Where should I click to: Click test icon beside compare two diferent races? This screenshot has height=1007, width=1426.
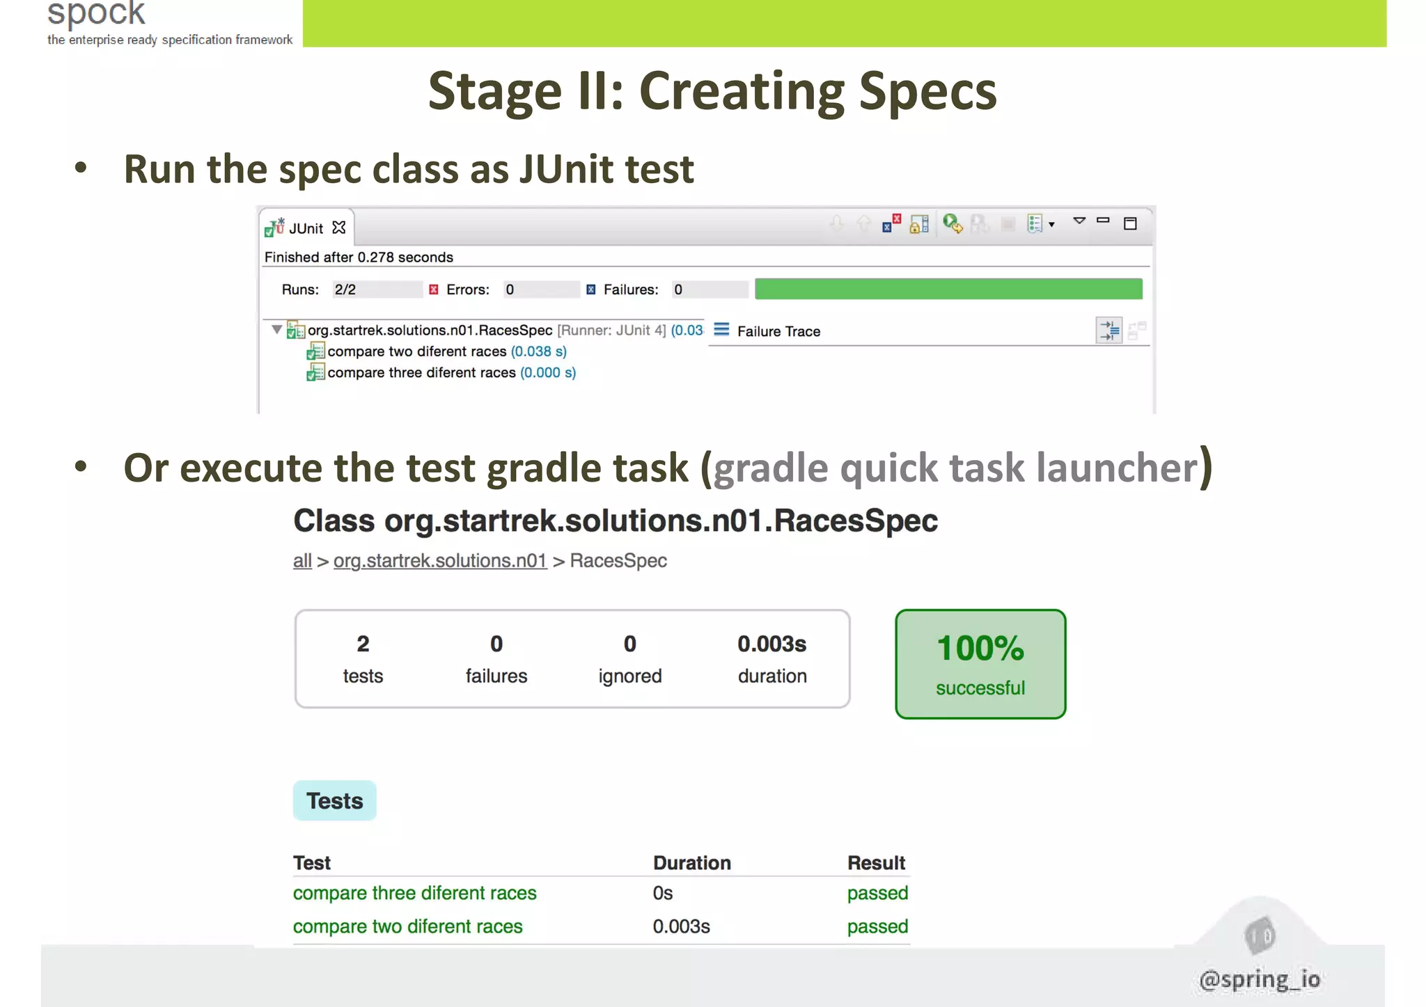point(315,351)
